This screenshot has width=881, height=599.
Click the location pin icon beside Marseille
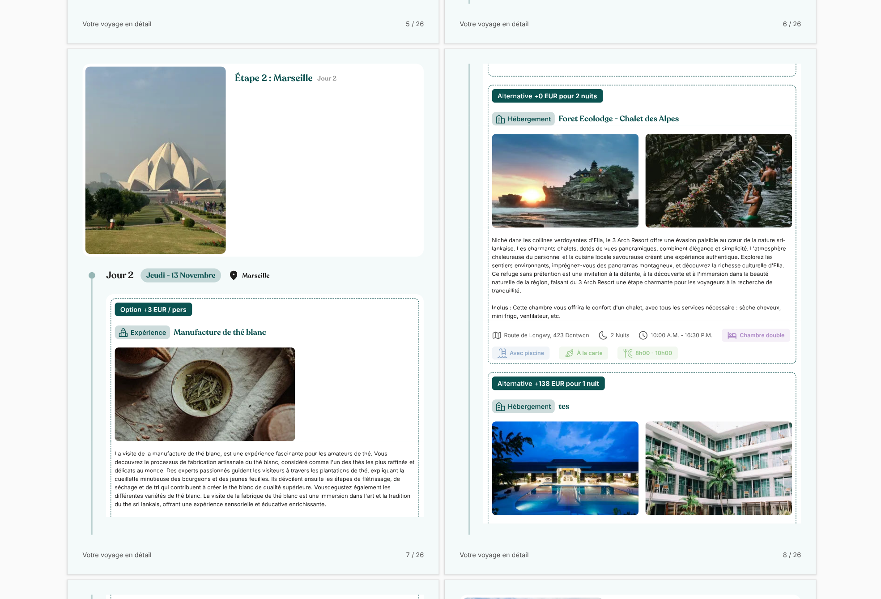click(x=234, y=275)
